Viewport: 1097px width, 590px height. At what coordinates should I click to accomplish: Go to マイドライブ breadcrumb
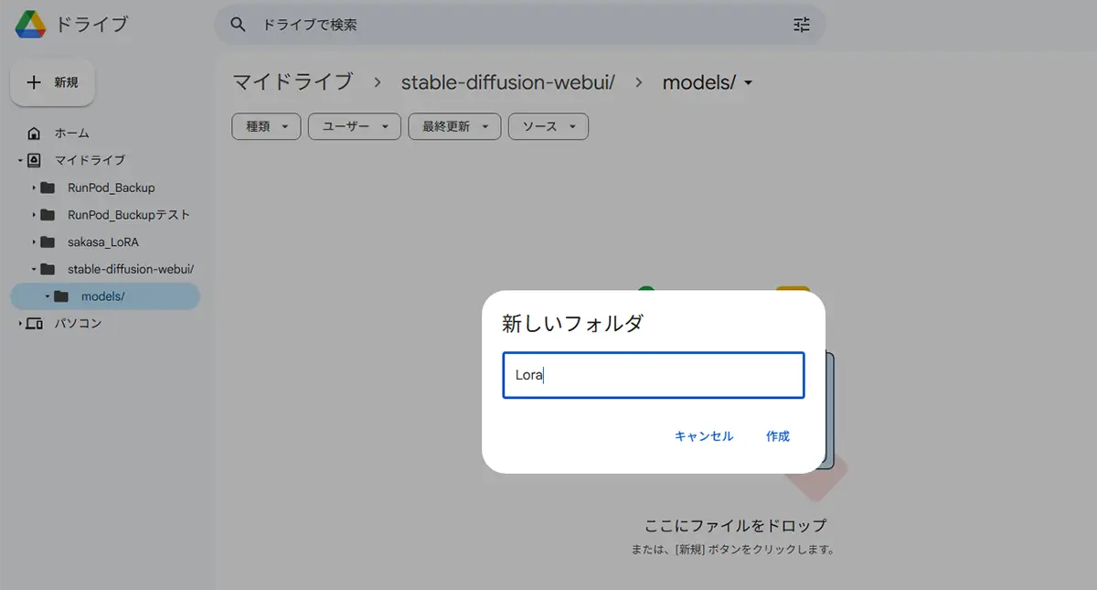293,82
